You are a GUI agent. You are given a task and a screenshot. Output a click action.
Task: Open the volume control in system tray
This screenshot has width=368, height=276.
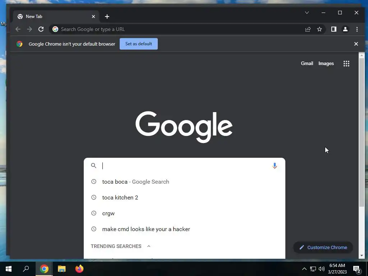(322, 269)
